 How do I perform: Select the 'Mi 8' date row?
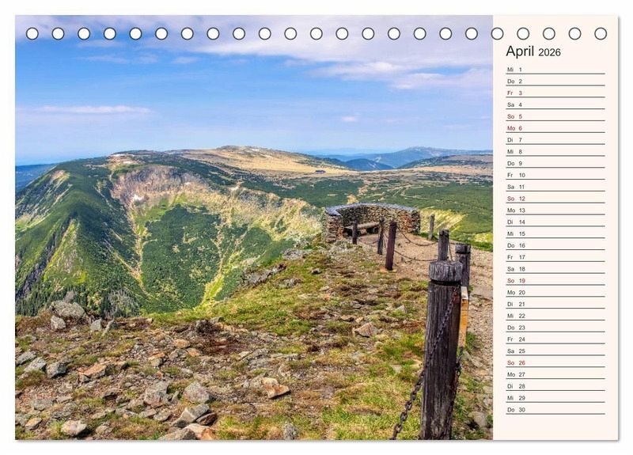555,151
